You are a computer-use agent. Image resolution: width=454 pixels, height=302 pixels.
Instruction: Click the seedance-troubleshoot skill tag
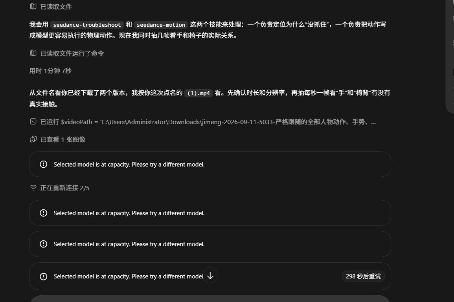pos(87,25)
